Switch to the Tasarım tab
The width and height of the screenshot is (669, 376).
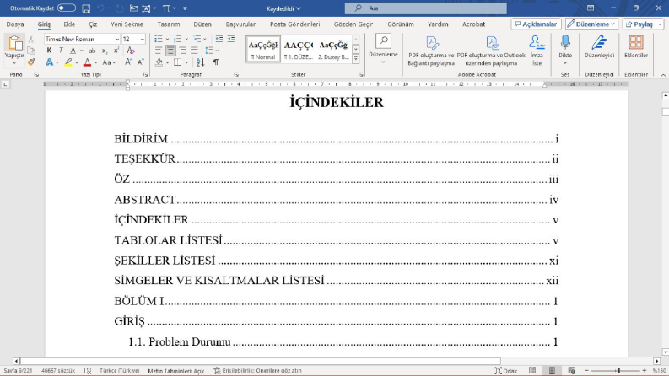pos(168,24)
